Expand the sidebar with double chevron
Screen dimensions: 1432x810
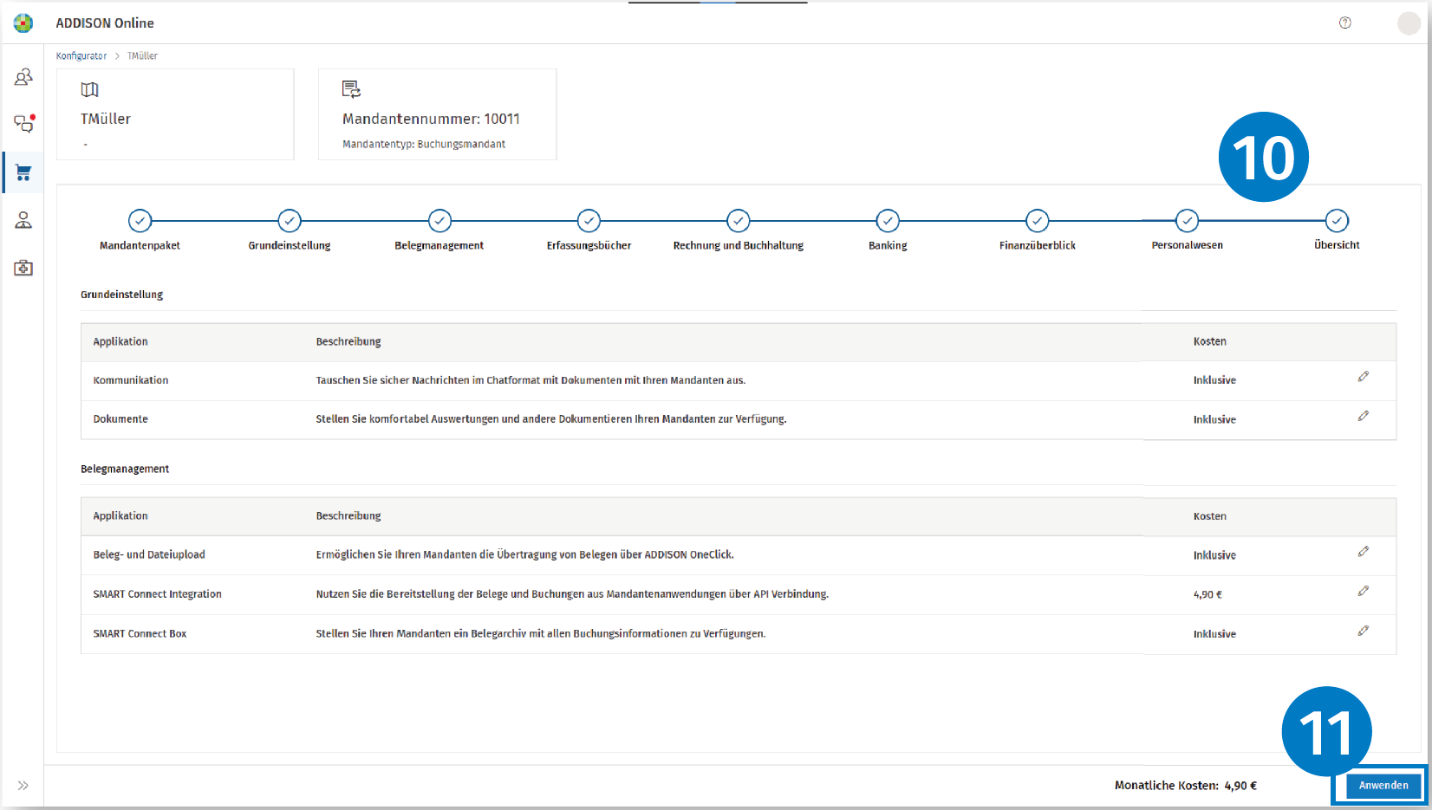(x=23, y=785)
